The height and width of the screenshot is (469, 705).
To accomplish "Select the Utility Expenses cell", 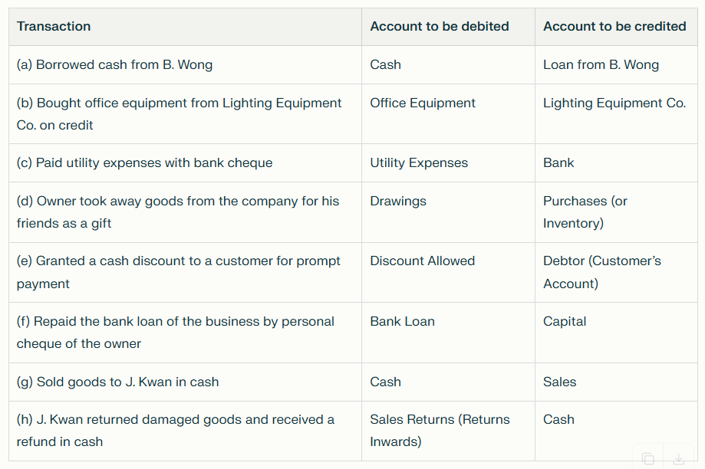I will point(419,163).
